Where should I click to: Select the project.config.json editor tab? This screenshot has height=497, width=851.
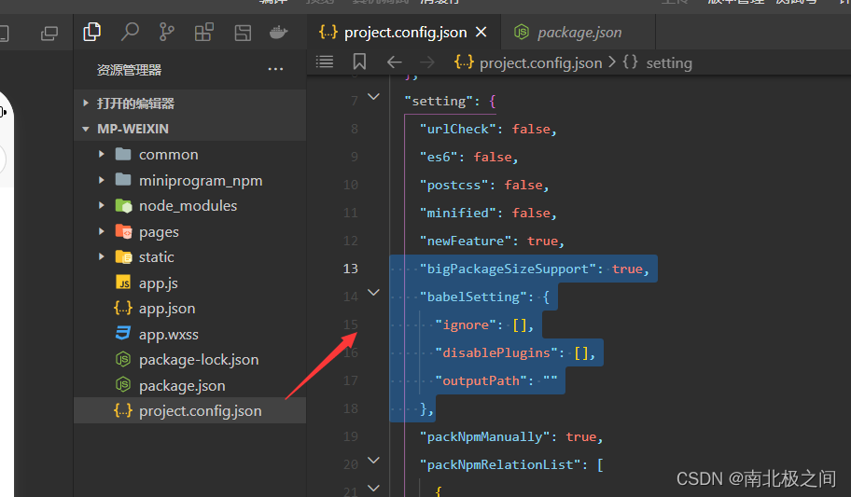click(x=403, y=33)
